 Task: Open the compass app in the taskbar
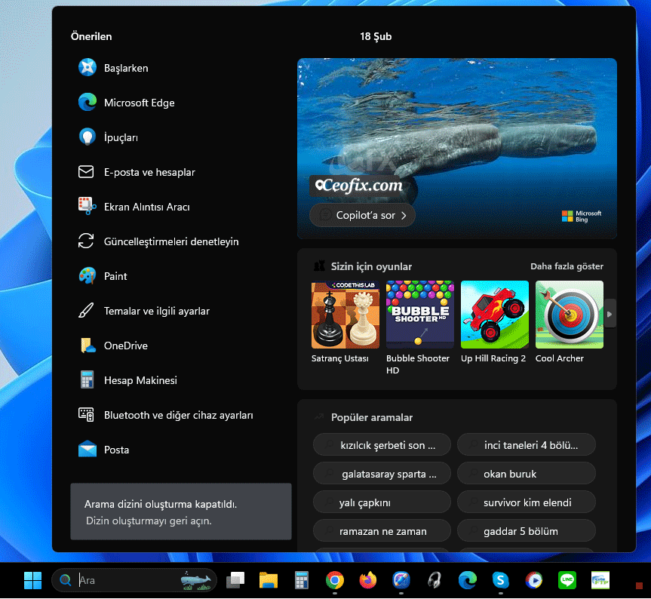click(401, 580)
